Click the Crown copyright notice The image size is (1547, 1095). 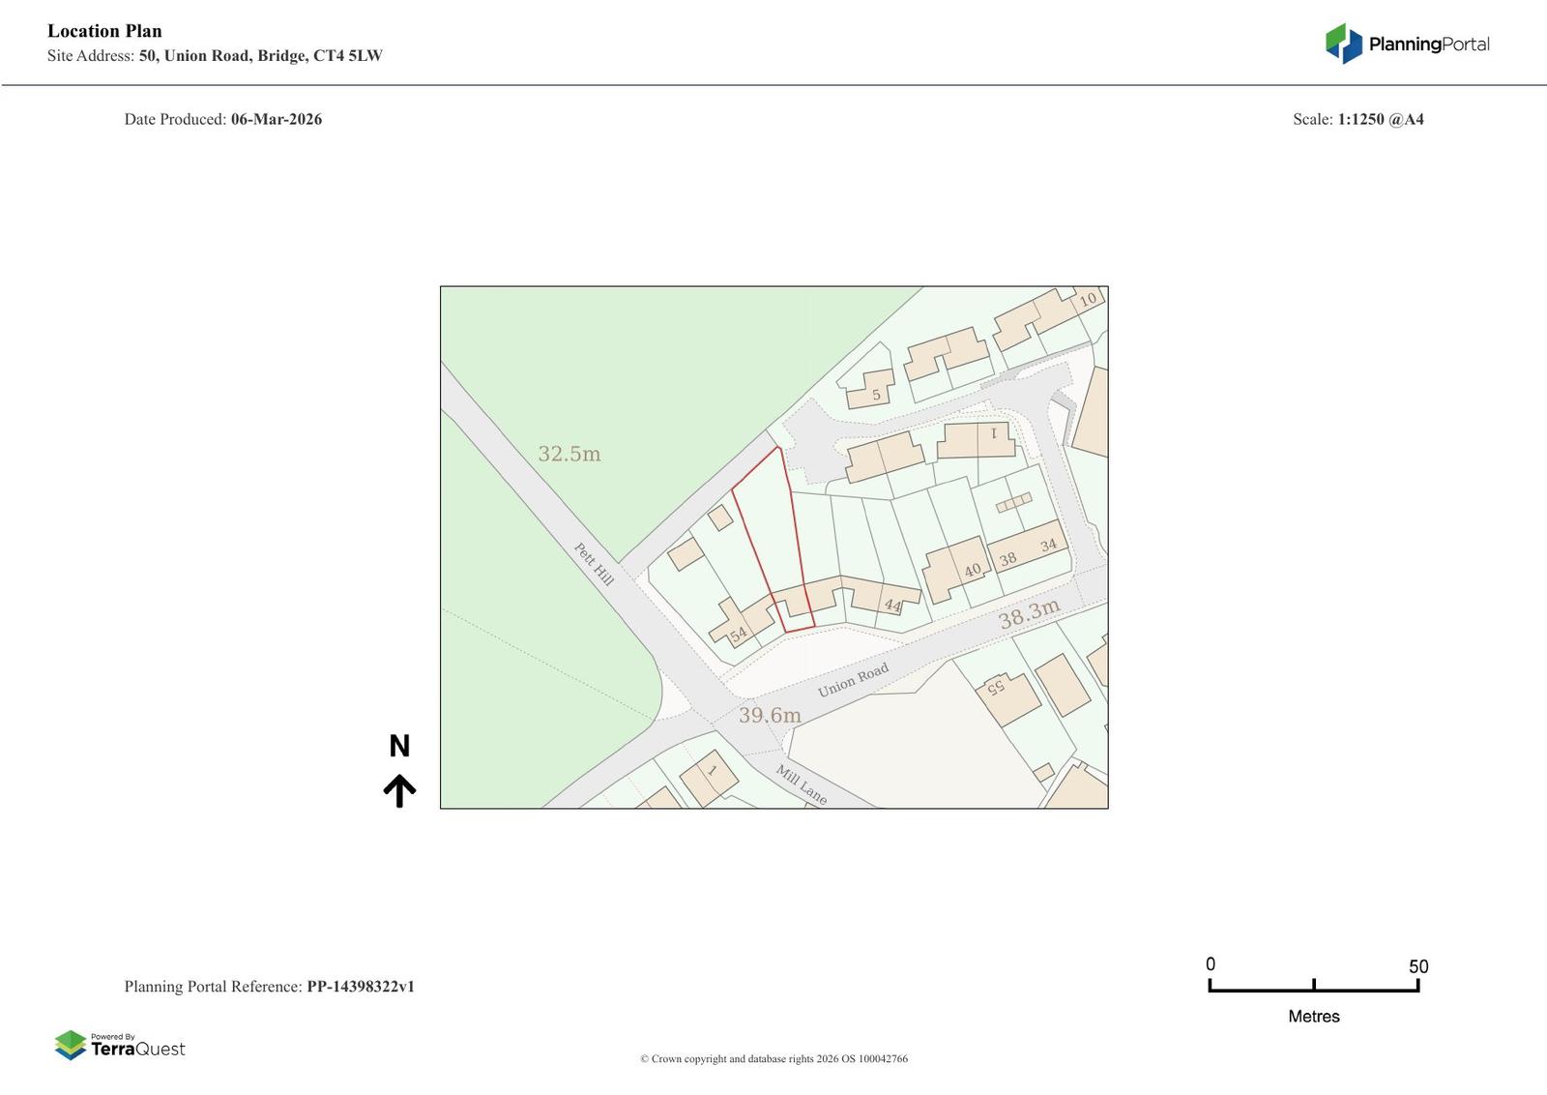(x=773, y=1059)
